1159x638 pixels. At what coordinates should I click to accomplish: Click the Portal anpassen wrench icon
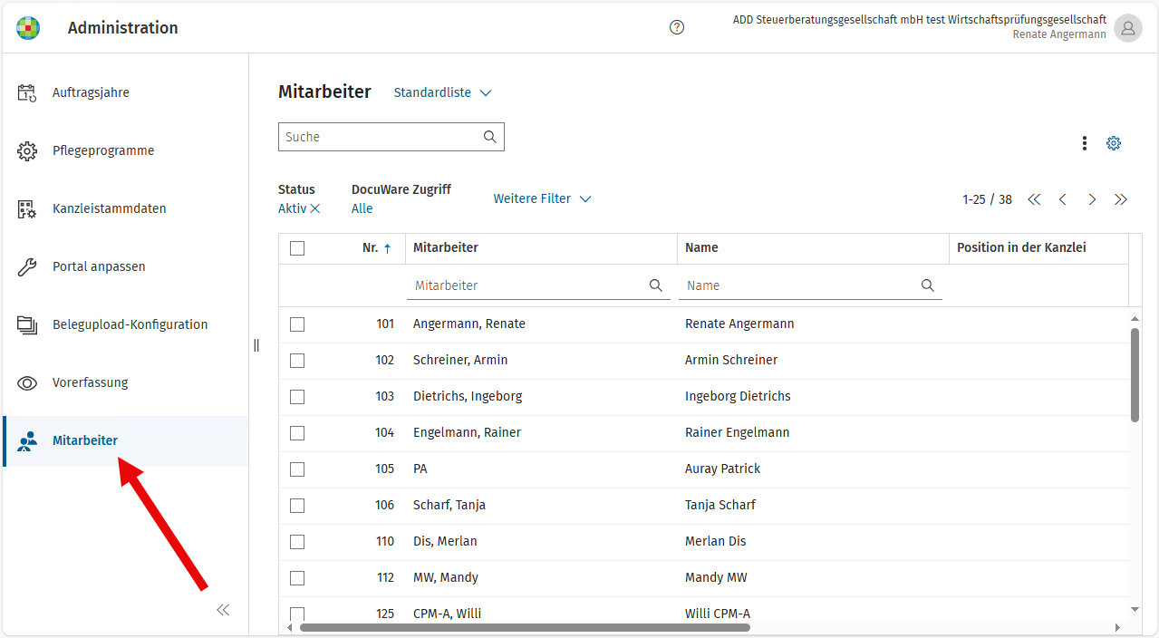(x=27, y=266)
